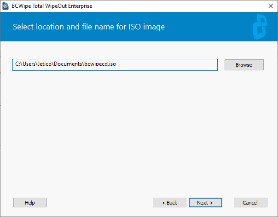Click the Jetico logo in blue header
Screen dimensions: 278x217
[260, 27]
